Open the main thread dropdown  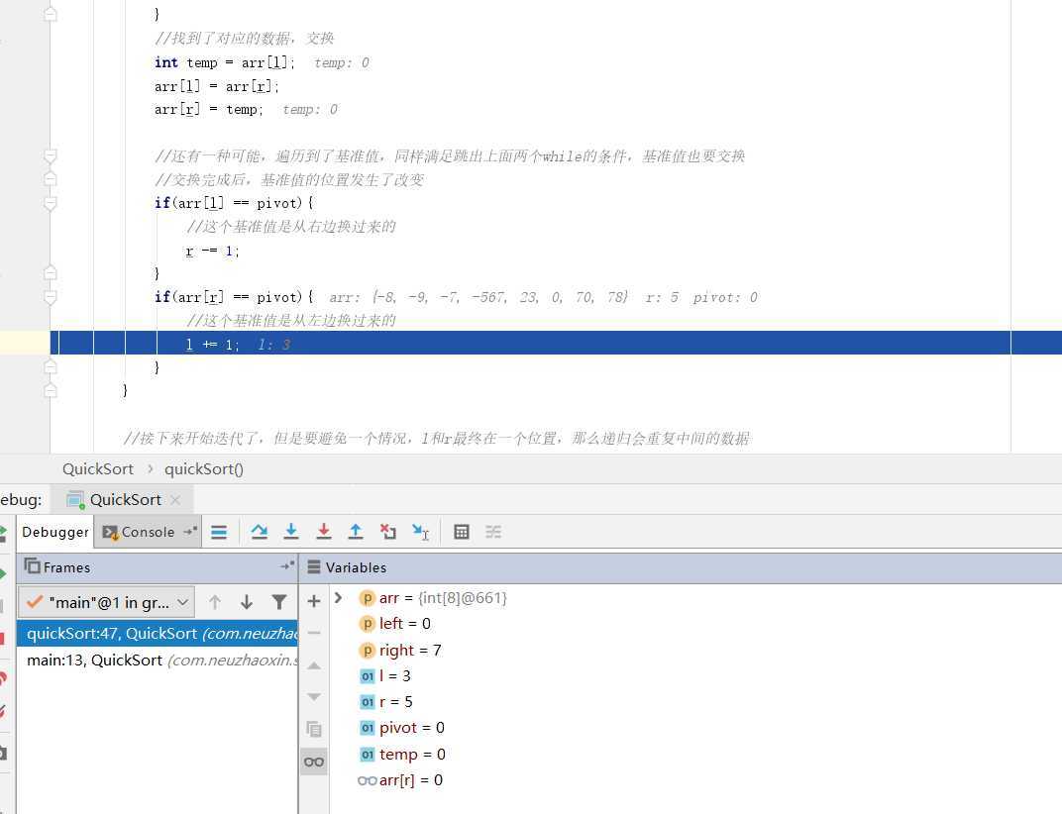pos(107,602)
